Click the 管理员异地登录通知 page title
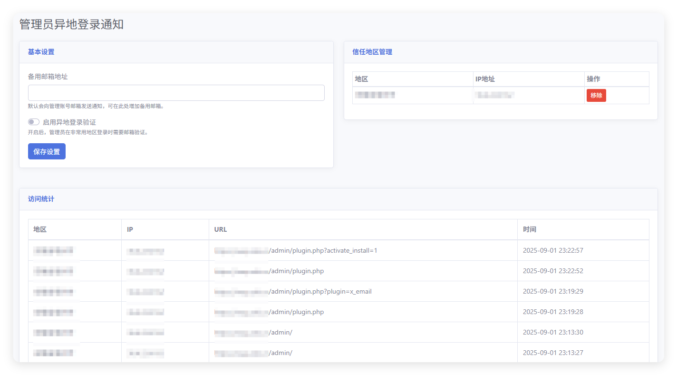Viewport: 677px width, 375px height. tap(71, 25)
